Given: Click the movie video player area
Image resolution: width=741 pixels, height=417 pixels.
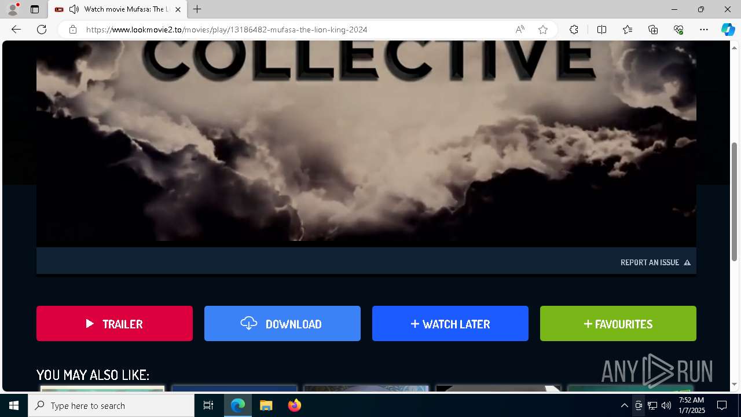Looking at the screenshot, I should [x=366, y=144].
